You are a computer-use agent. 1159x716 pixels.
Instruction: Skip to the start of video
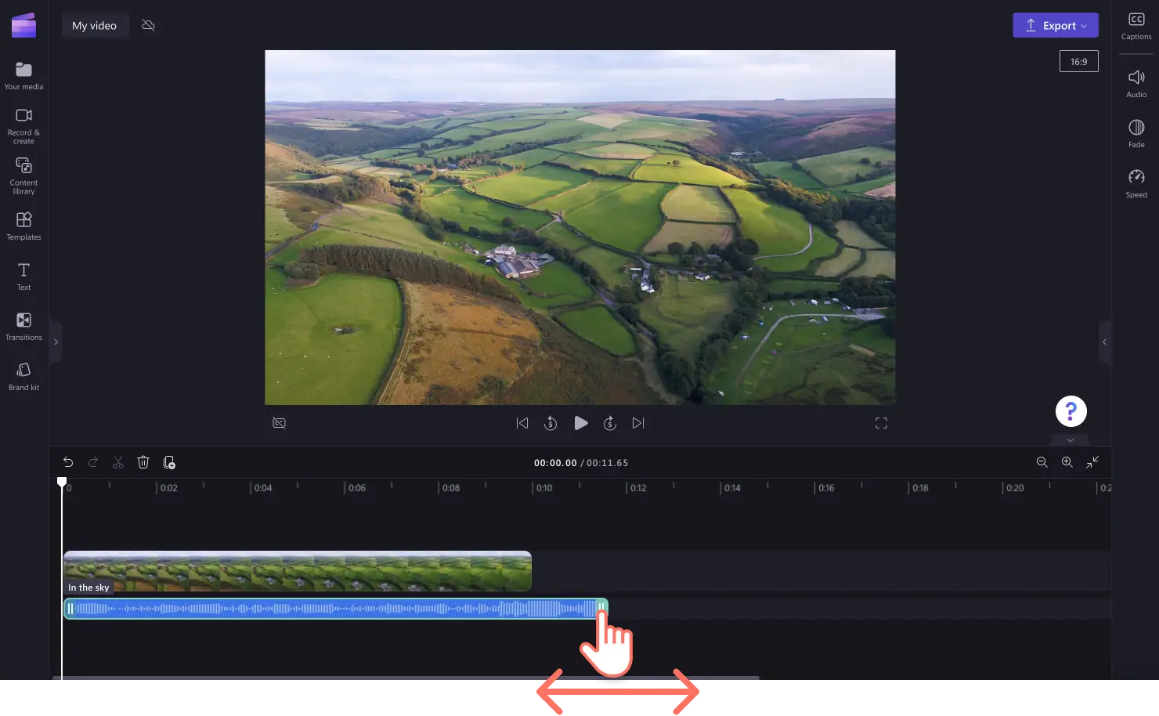pyautogui.click(x=522, y=423)
